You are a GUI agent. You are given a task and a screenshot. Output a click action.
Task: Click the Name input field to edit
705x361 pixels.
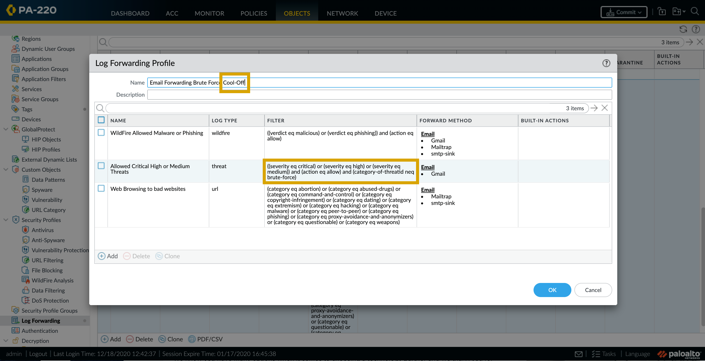pyautogui.click(x=379, y=82)
